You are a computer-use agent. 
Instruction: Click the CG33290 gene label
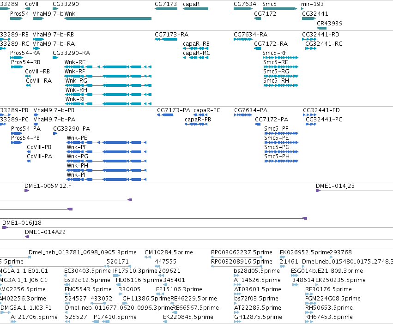tap(66, 4)
